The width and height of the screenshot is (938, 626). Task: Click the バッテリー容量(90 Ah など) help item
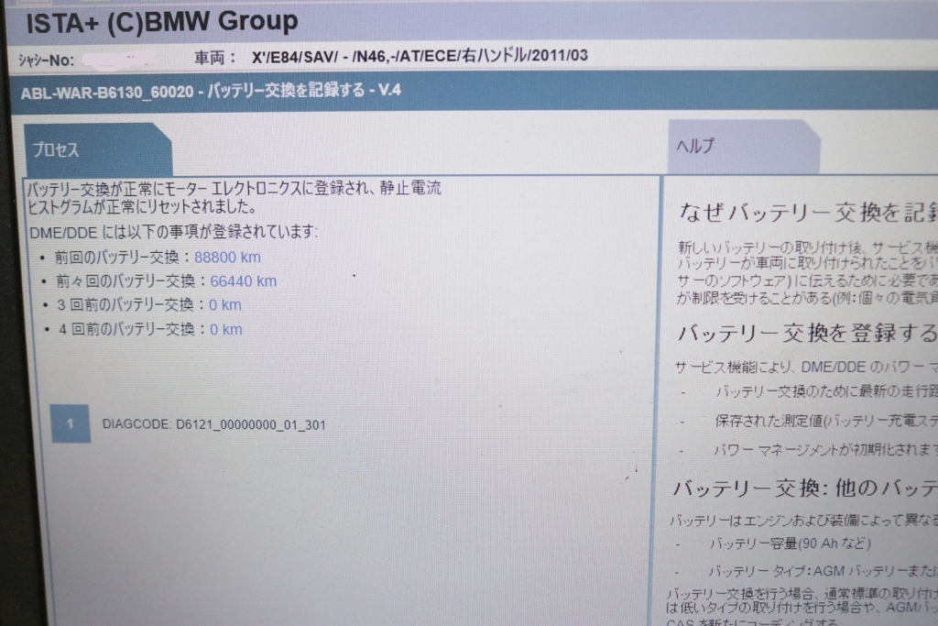coord(791,544)
